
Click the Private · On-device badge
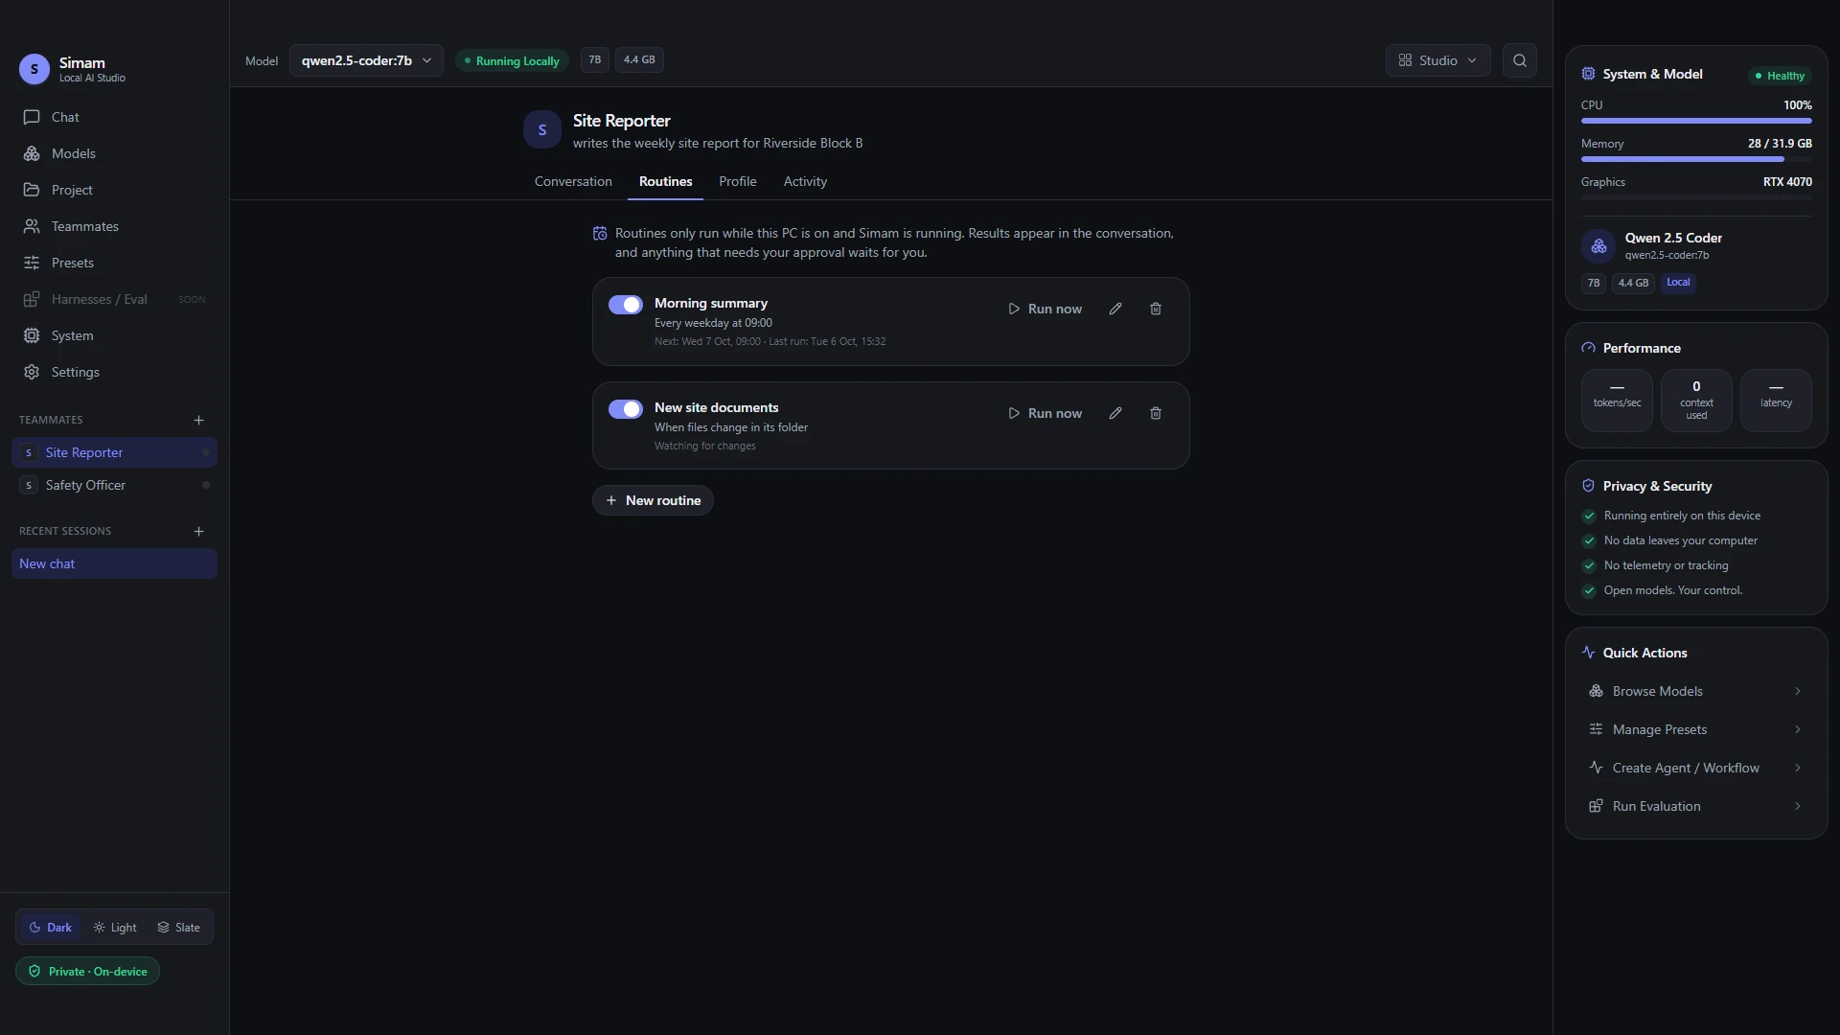(87, 971)
